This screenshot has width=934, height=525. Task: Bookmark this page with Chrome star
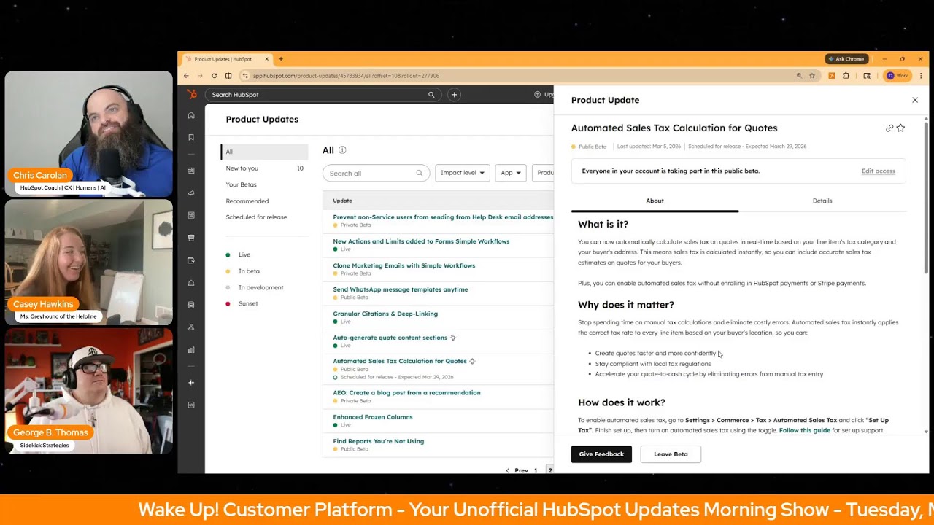pos(811,76)
